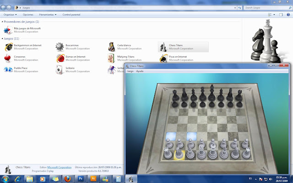Open Más juegos de Microsoft provider icon
Image resolution: width=293 pixels, height=183 pixels.
[x=8, y=30]
